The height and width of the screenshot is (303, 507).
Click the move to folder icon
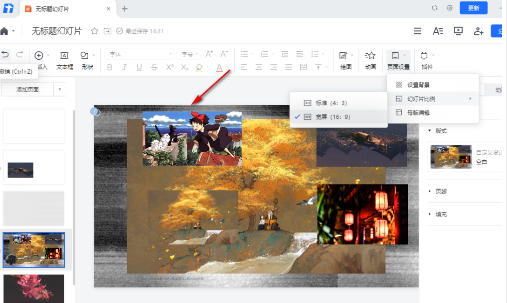pyautogui.click(x=107, y=31)
